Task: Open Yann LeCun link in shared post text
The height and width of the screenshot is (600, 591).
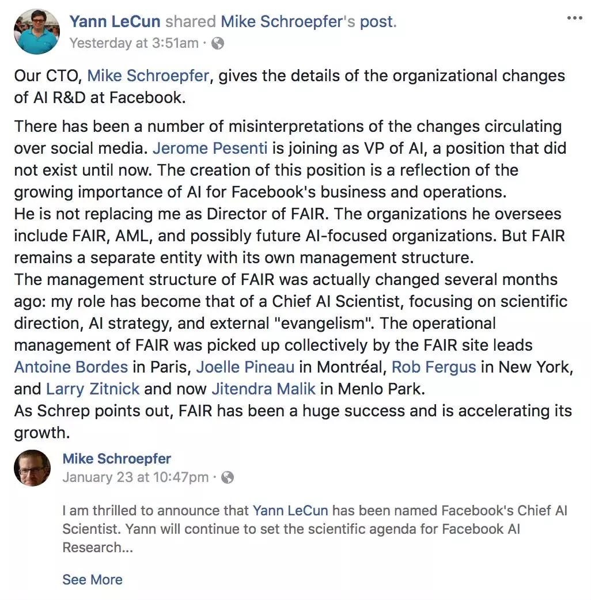Action: click(x=290, y=511)
